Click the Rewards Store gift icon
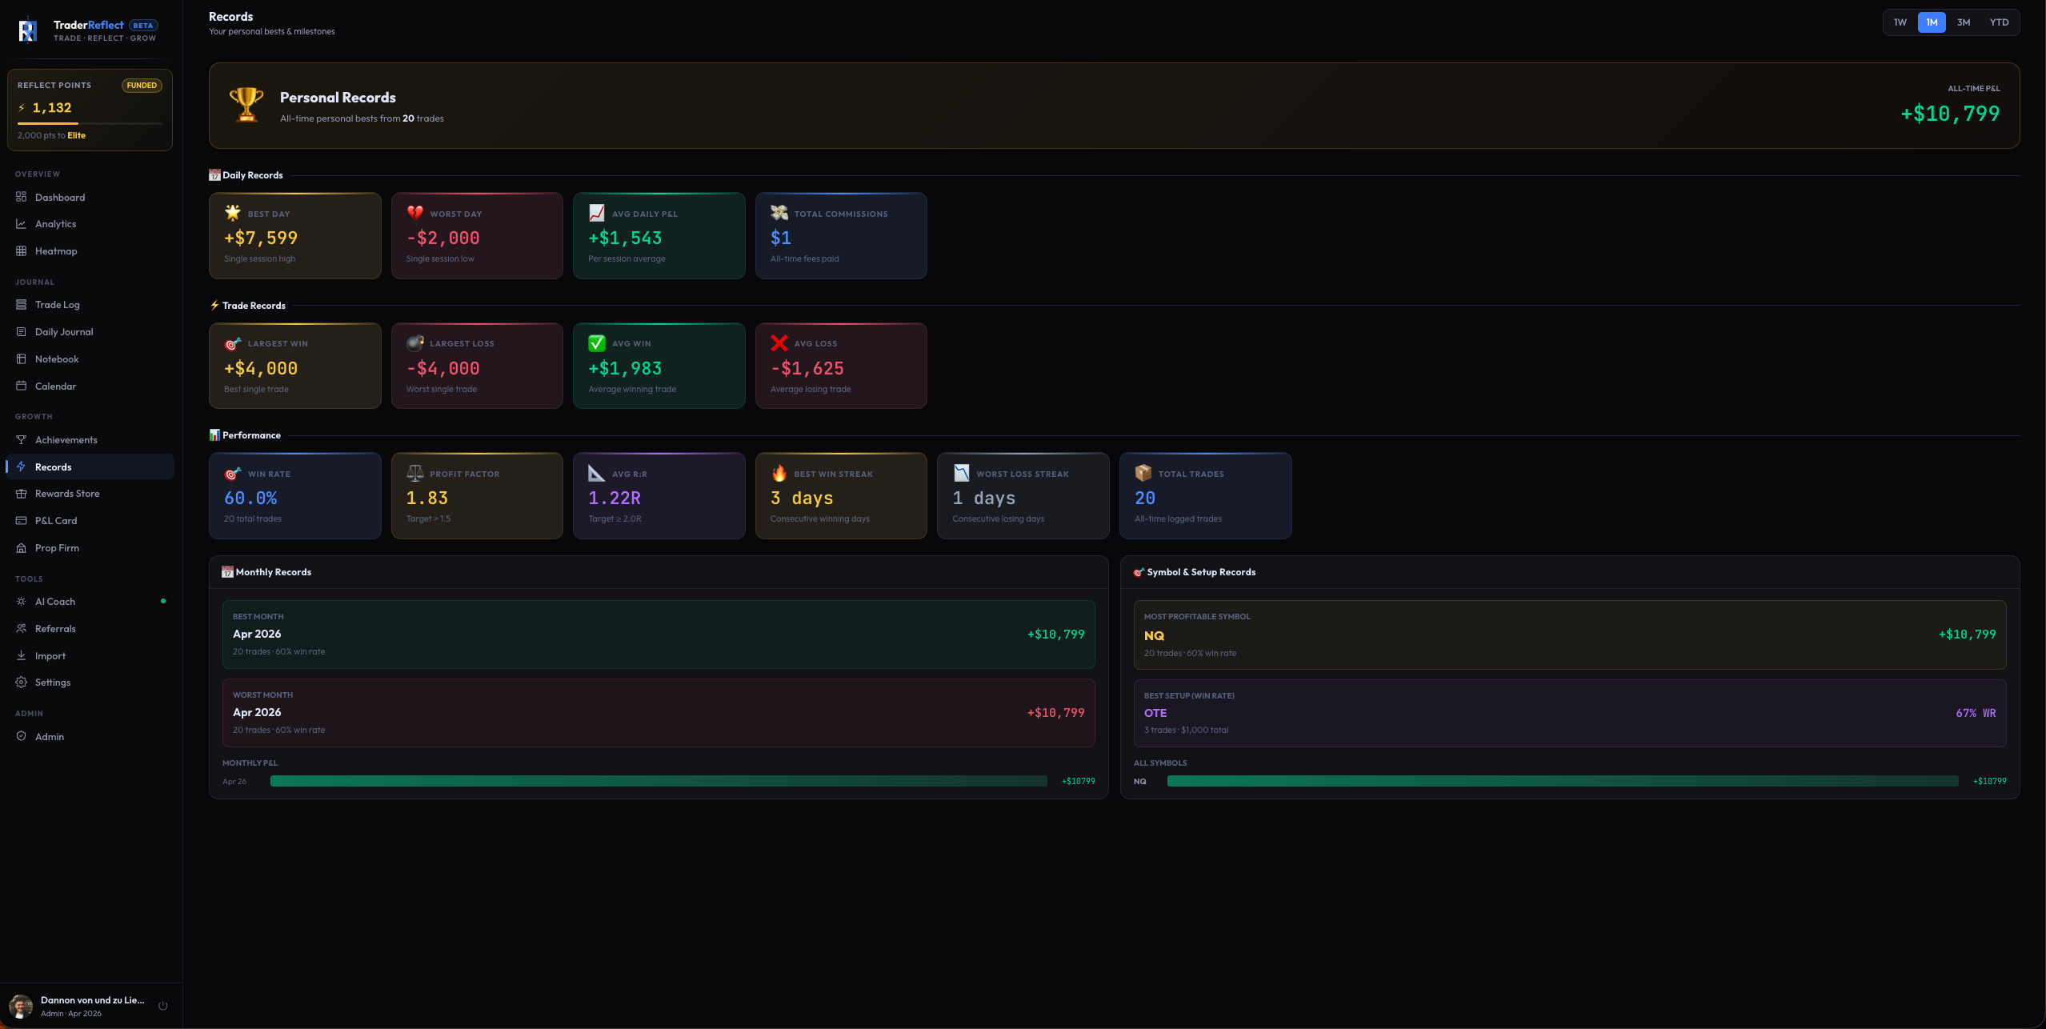 click(x=22, y=494)
